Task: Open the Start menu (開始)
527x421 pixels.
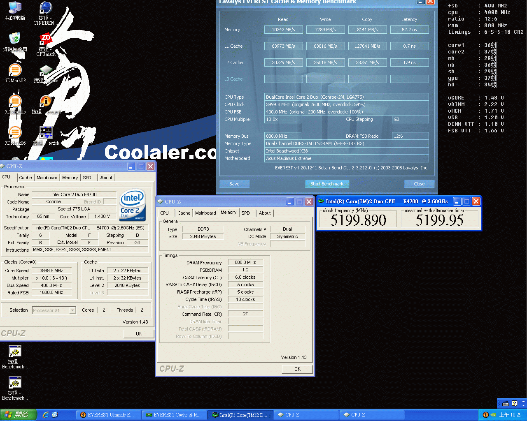Action: (x=19, y=415)
